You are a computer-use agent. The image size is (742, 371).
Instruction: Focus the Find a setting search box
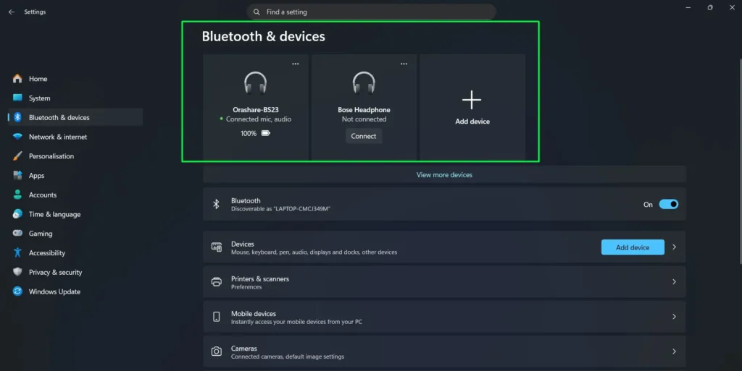371,12
